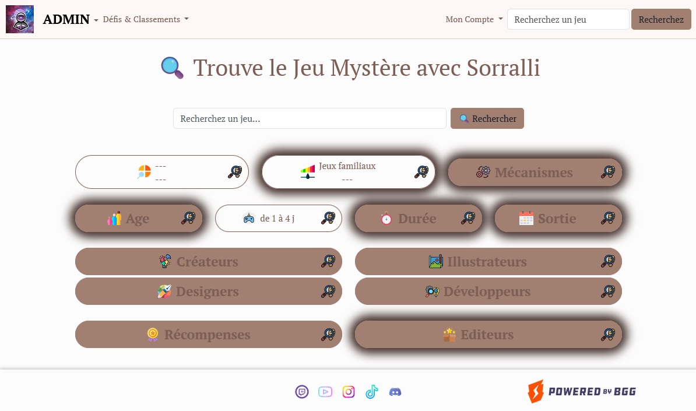This screenshot has width=696, height=411.
Task: Open the YouTube icon in the footer
Action: (325, 391)
